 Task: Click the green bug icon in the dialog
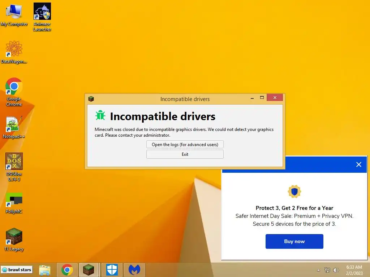(x=100, y=115)
